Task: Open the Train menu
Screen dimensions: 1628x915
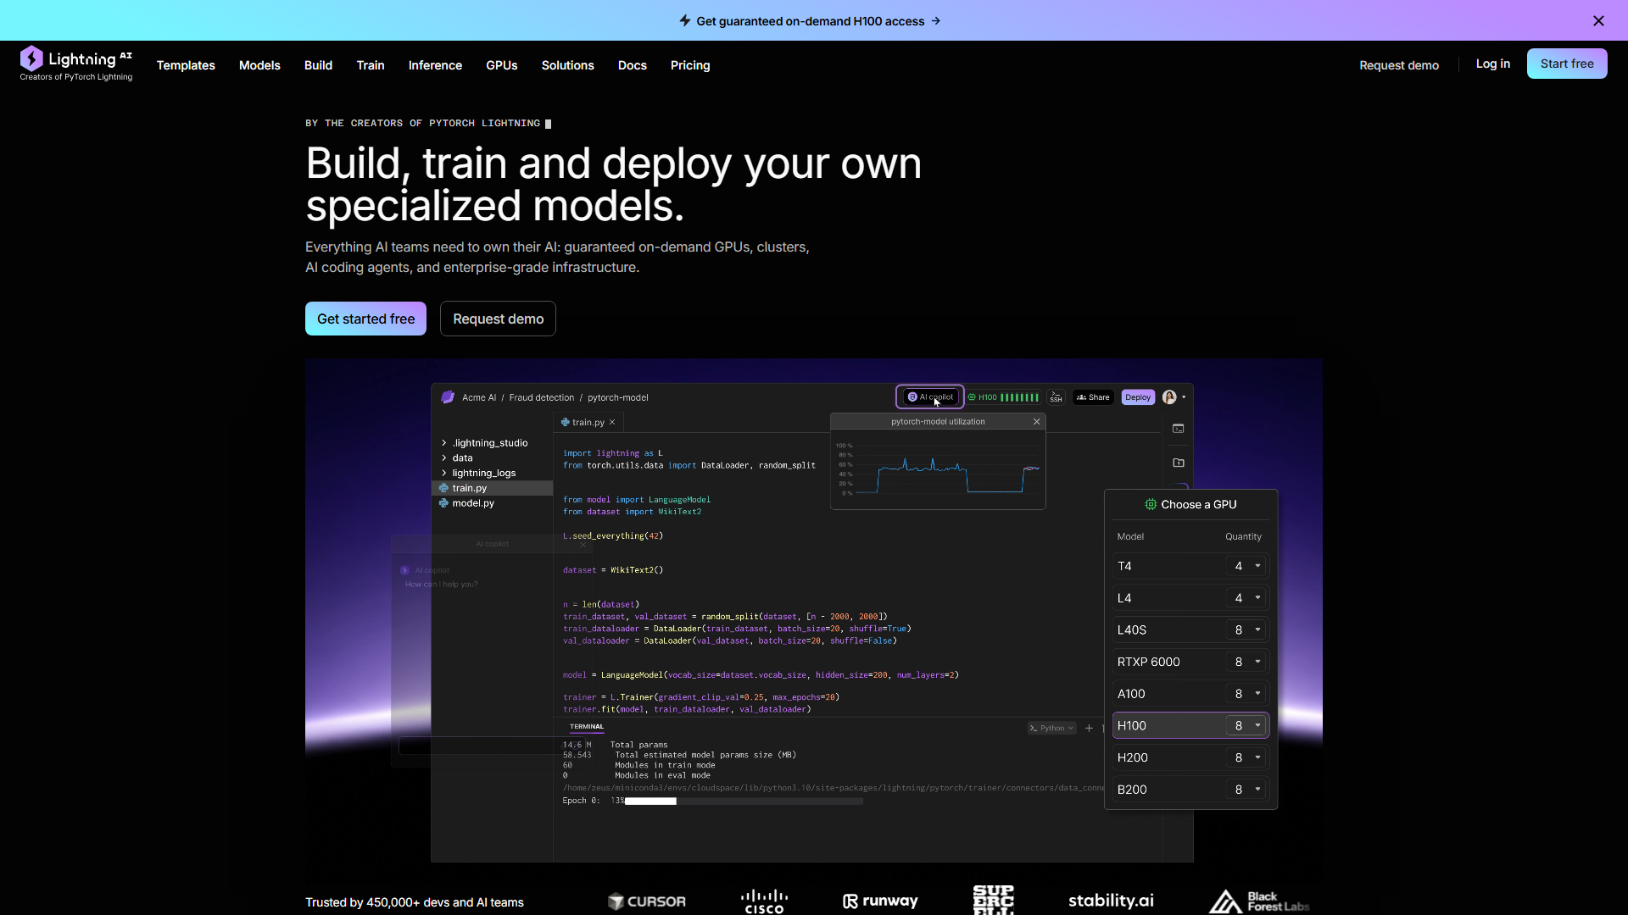Action: pos(371,65)
